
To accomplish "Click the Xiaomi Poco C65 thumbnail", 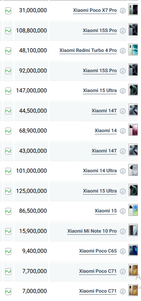I will pos(133,250).
